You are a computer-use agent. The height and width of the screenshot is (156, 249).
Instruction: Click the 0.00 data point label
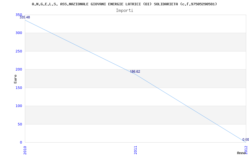tap(246, 139)
